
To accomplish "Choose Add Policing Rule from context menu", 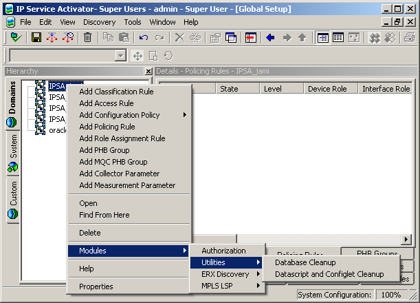I will pos(107,127).
